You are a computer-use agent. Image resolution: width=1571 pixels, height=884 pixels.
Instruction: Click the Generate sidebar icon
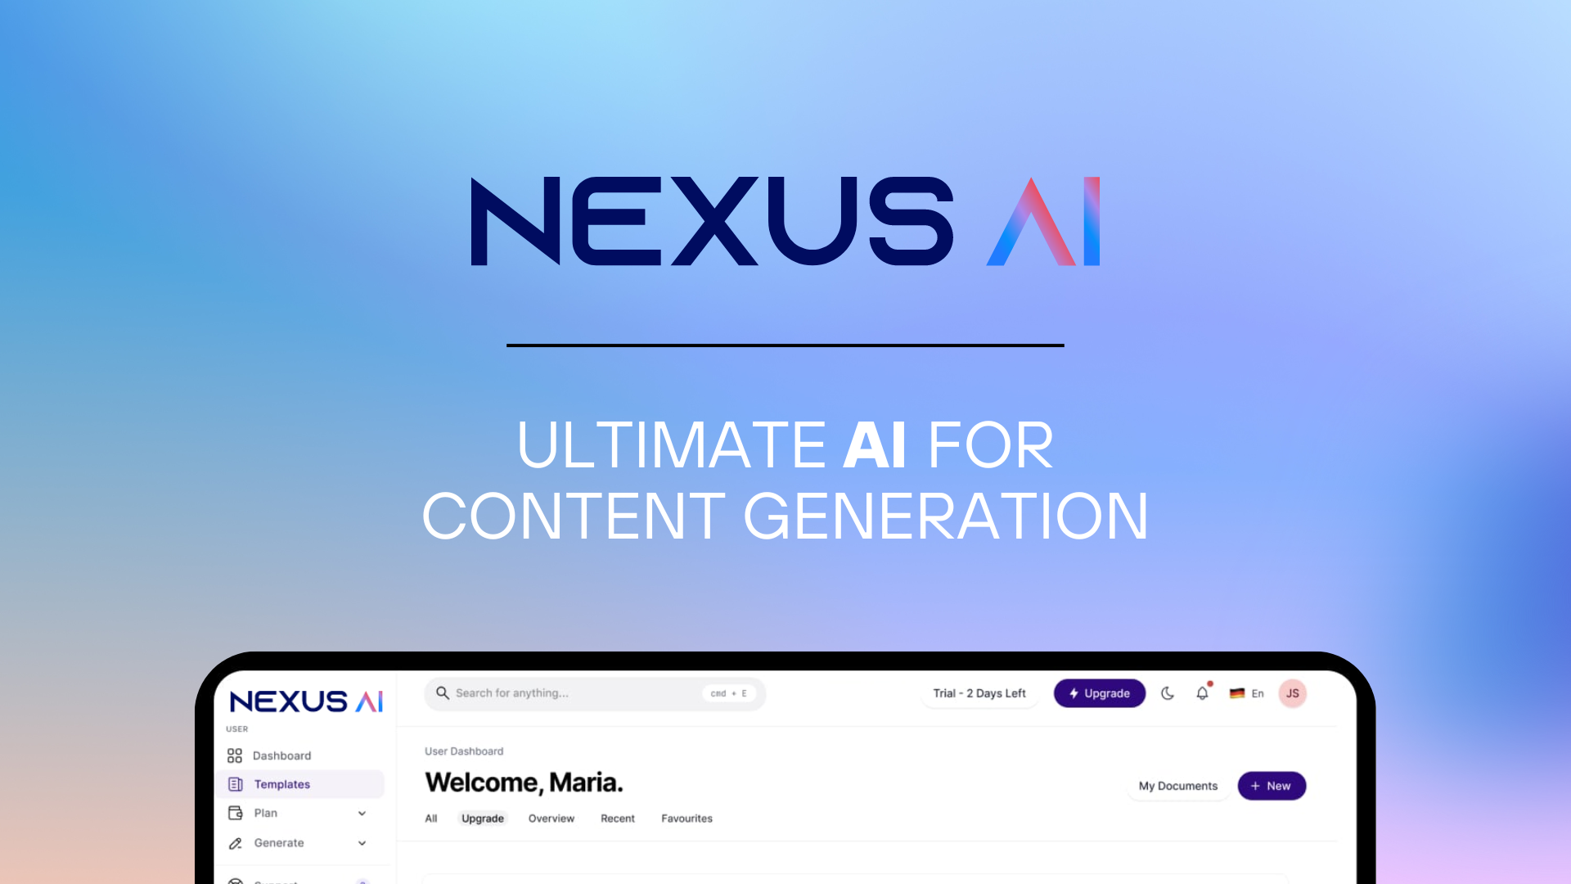[x=234, y=843]
